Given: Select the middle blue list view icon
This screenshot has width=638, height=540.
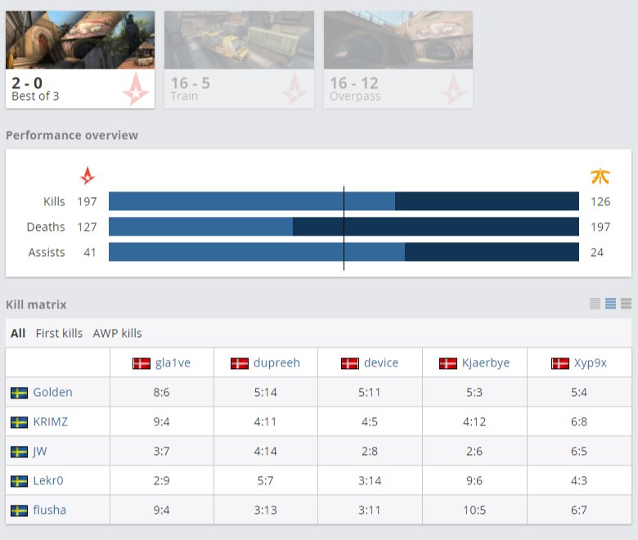Looking at the screenshot, I should point(610,304).
